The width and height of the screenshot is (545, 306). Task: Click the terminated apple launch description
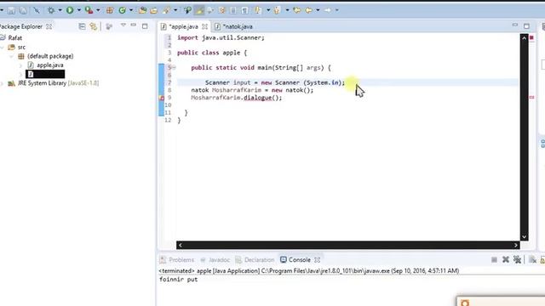click(x=308, y=270)
